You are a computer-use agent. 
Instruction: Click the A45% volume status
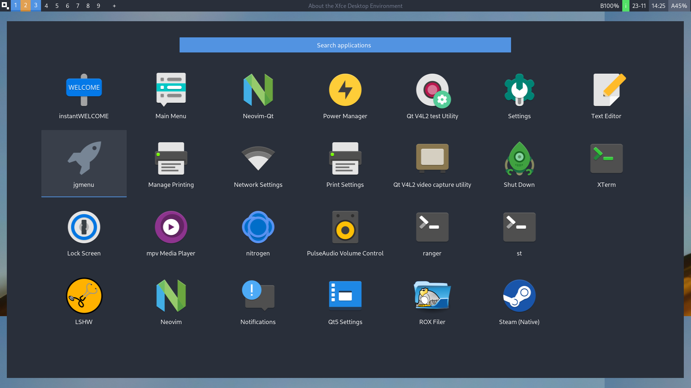coord(679,6)
